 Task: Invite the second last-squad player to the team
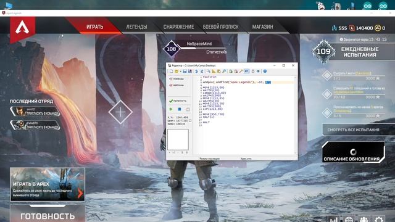click(x=35, y=125)
